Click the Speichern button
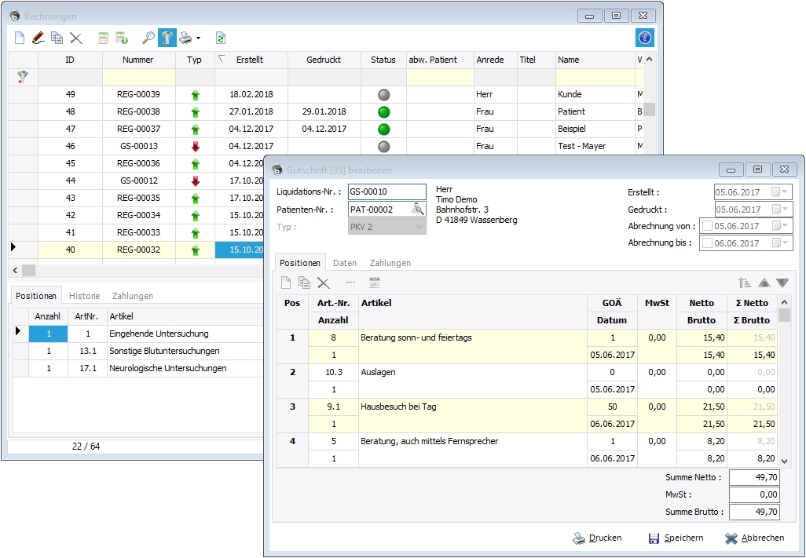806x558 pixels. (676, 538)
